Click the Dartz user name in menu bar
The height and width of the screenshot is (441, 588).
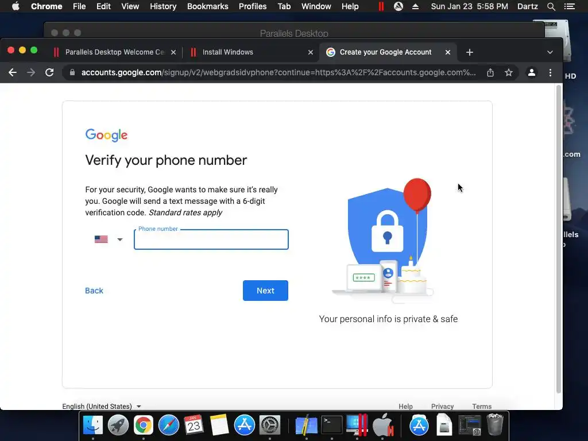(x=527, y=6)
